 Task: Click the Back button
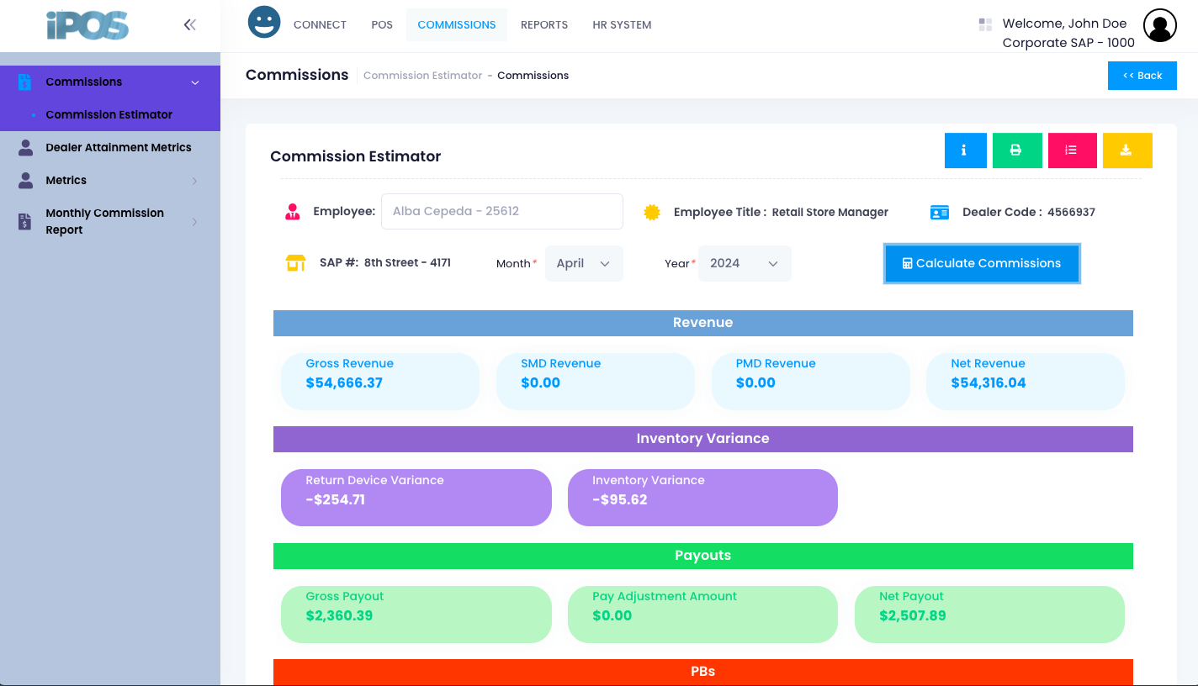[1142, 75]
